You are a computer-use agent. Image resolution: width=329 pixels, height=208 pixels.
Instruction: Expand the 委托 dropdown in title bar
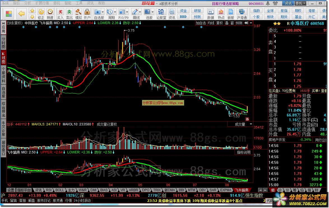(300, 3)
